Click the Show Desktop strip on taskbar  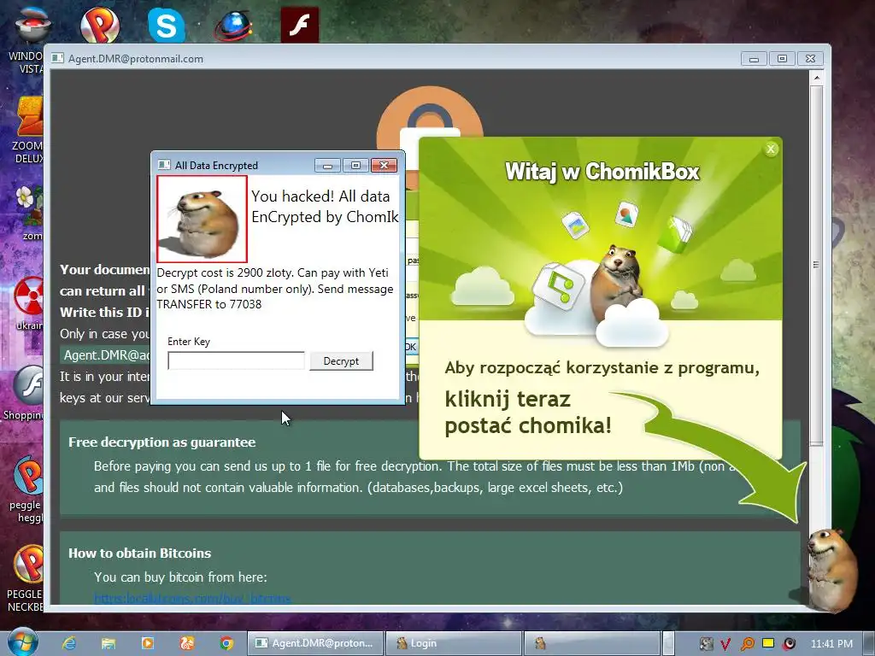point(869,643)
